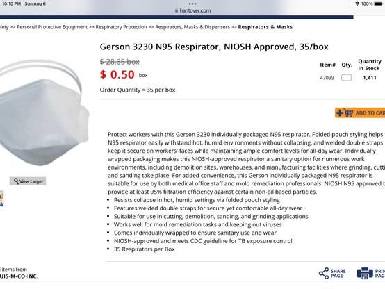Tap the battery indicator icon
Viewport: 385px width, 289px height.
pyautogui.click(x=378, y=3)
